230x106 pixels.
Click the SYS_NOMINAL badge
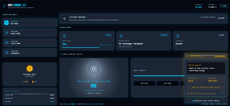click(221, 18)
